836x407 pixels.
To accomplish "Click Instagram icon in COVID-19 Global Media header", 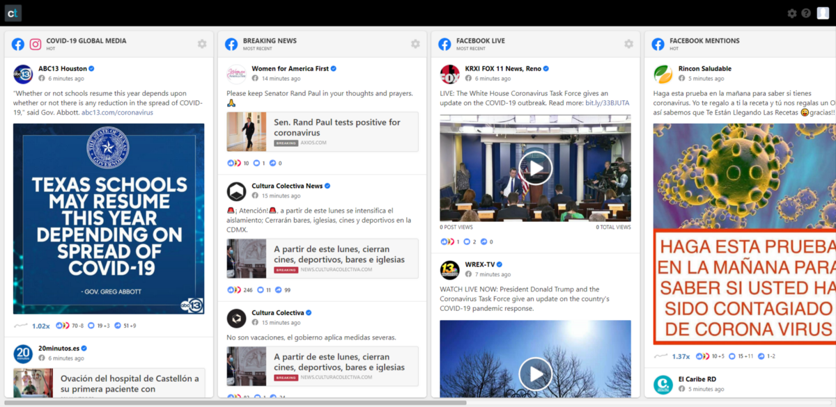I will pos(35,45).
